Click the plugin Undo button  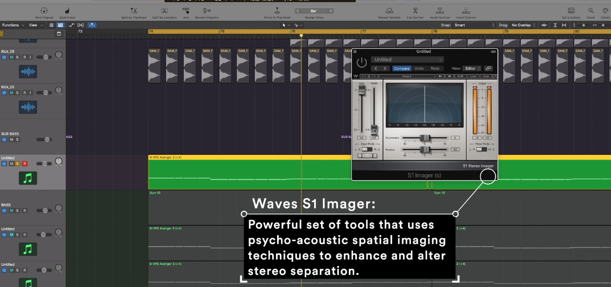(x=419, y=69)
